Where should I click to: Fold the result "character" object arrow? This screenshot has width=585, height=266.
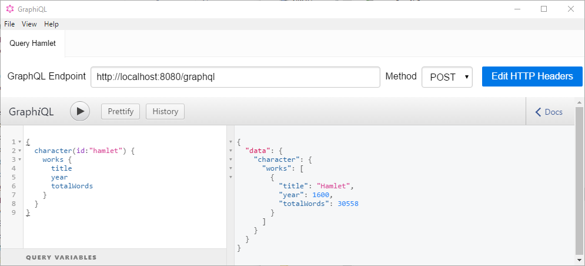[x=230, y=159]
